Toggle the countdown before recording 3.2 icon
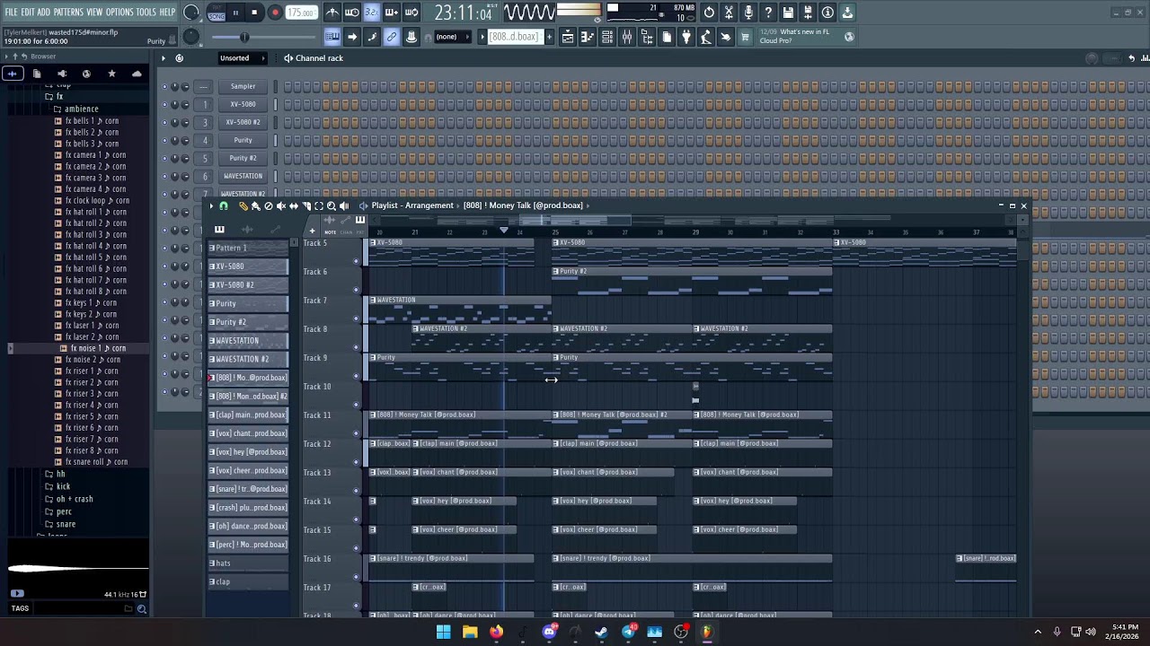 coord(372,13)
